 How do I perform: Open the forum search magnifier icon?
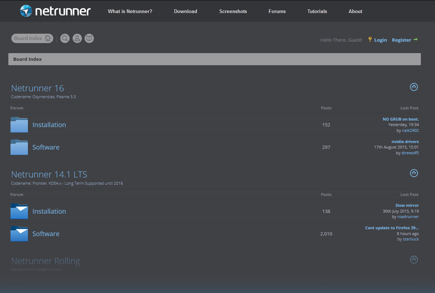65,38
